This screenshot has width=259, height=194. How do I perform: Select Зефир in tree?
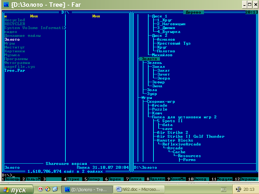158,82
